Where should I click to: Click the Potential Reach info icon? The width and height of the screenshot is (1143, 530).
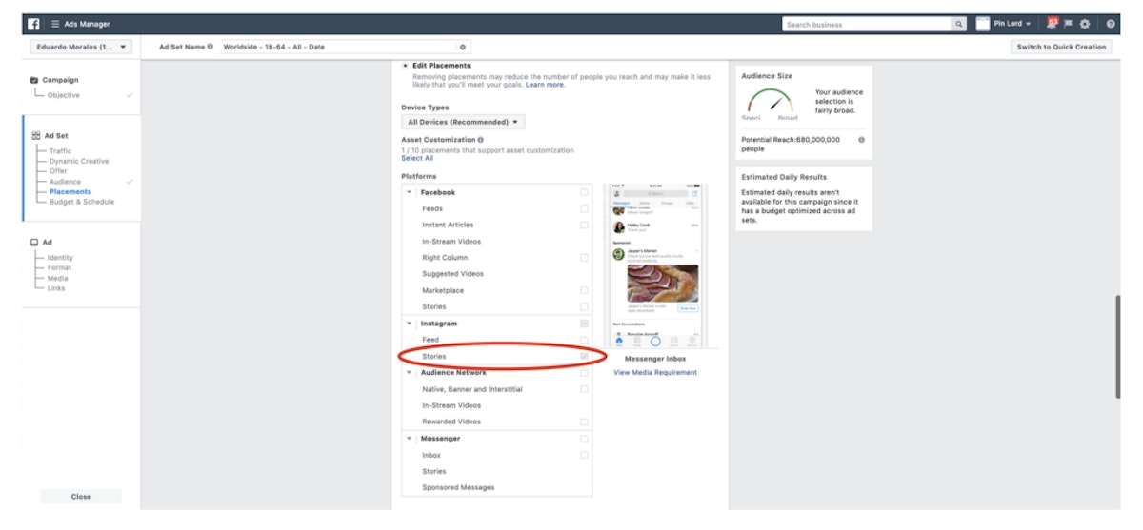click(861, 140)
